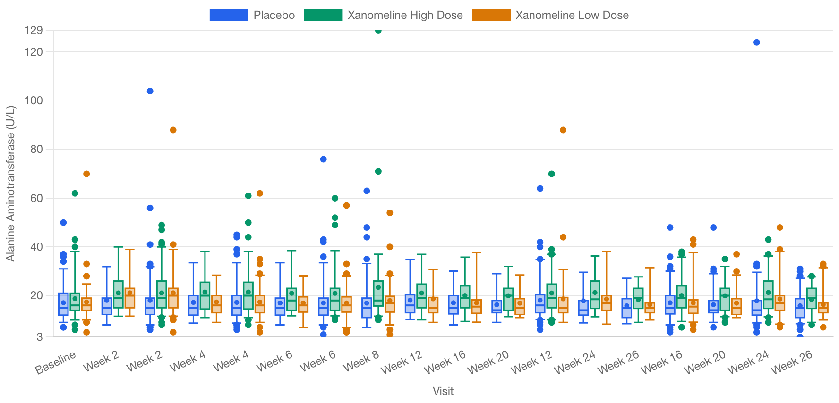The height and width of the screenshot is (403, 839).
Task: Click the orange Low Dose legend swatch
Action: point(491,15)
